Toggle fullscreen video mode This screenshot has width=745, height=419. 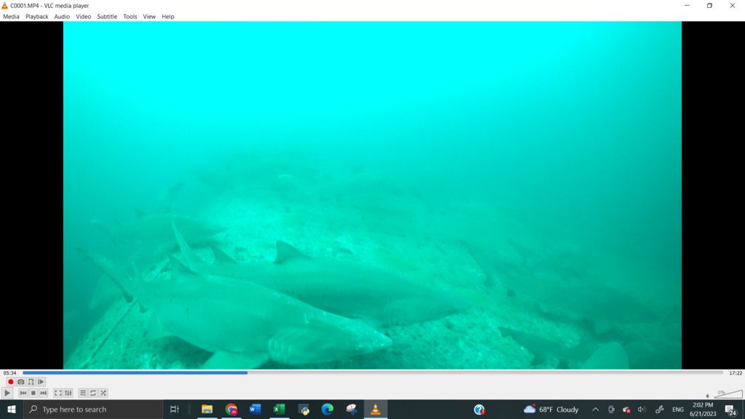tap(58, 393)
